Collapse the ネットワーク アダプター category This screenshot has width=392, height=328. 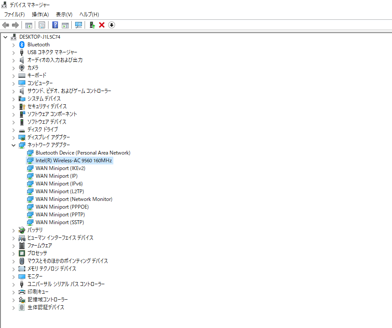point(13,145)
